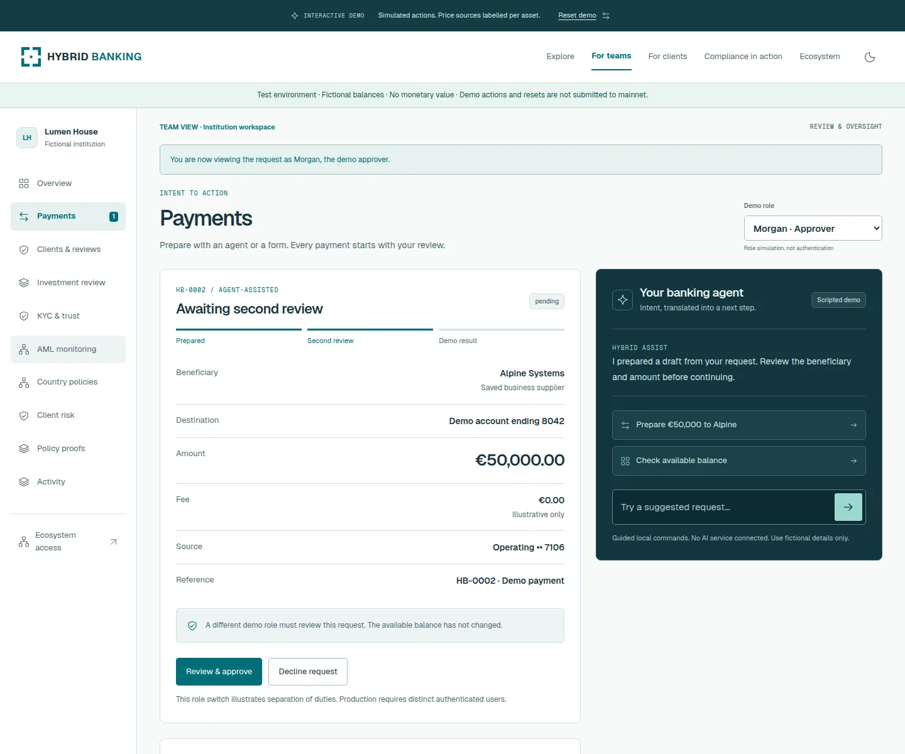Screen dimensions: 905x754
Task: Click the Operating •• 7106 source value
Action: click(529, 547)
